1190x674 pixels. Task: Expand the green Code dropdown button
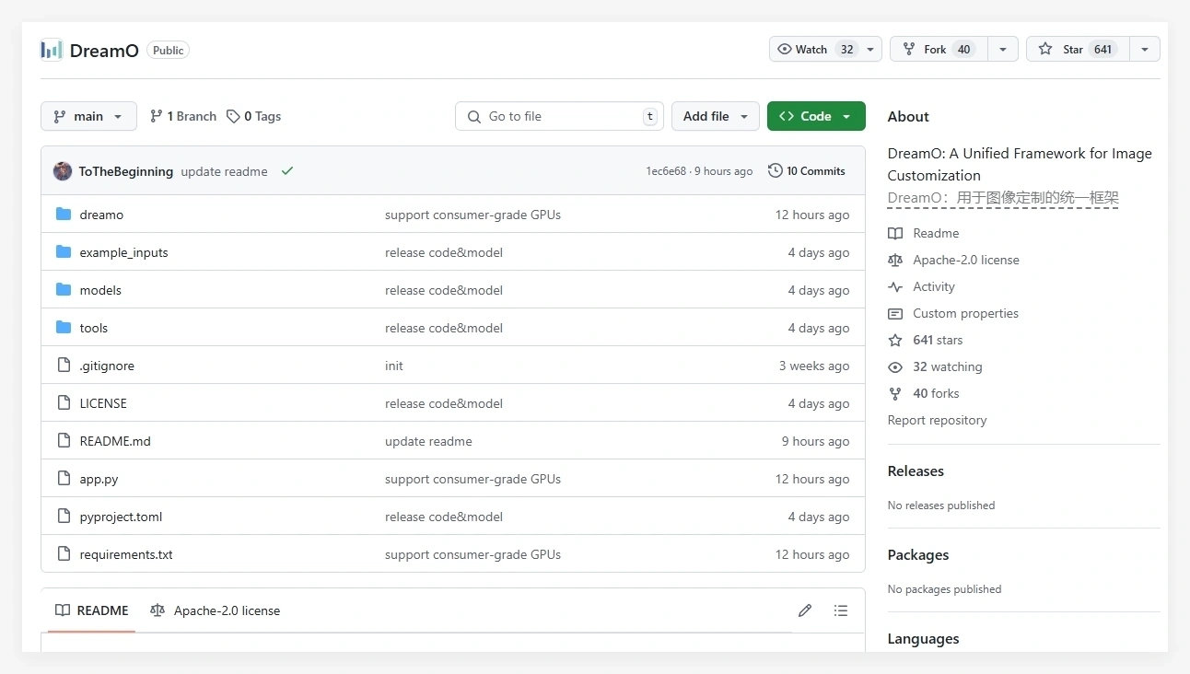tap(816, 116)
